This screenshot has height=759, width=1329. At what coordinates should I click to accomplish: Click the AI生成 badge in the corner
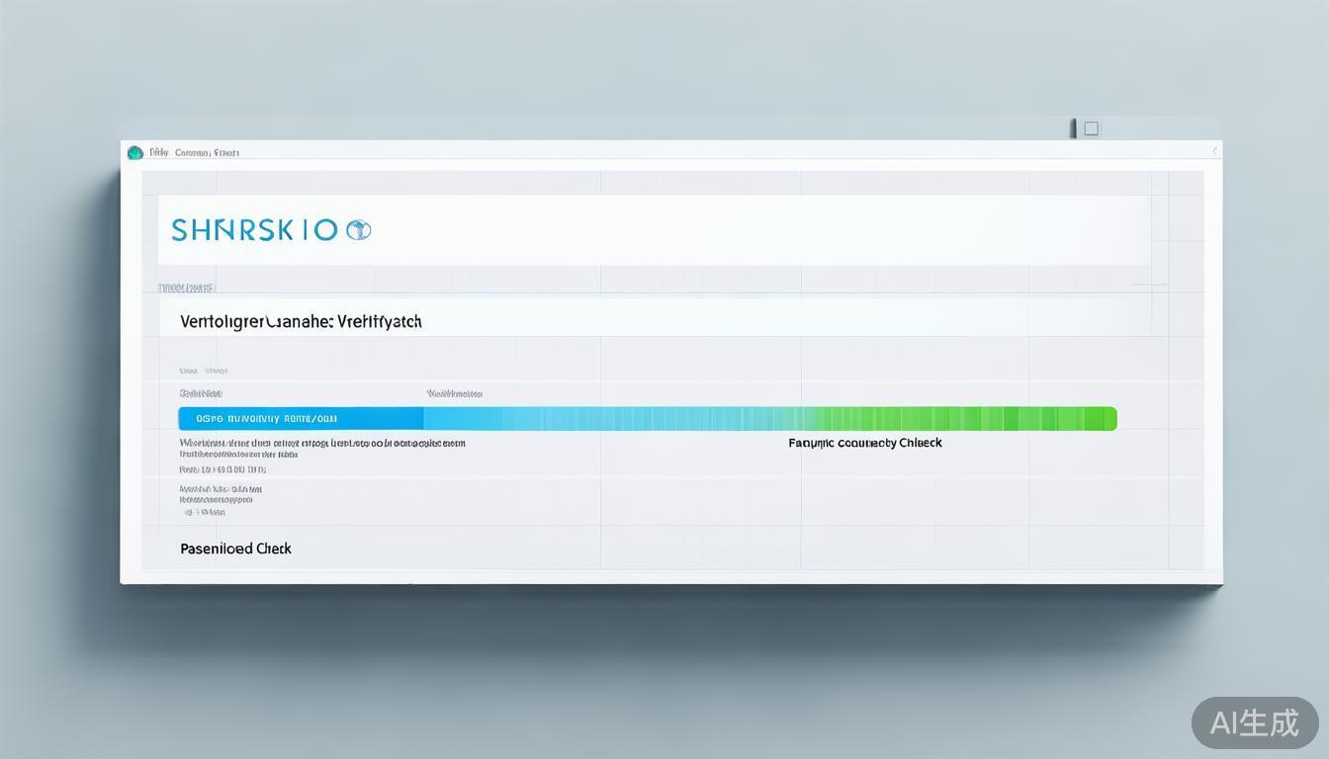[1254, 722]
